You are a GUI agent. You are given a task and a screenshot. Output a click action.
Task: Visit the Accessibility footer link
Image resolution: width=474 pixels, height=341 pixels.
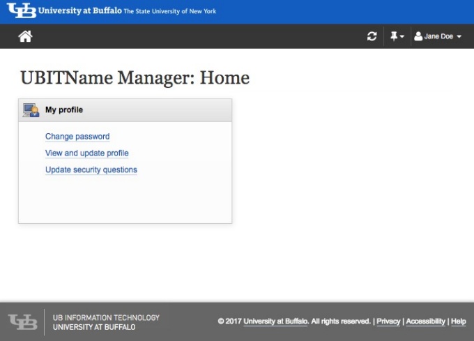(x=425, y=321)
